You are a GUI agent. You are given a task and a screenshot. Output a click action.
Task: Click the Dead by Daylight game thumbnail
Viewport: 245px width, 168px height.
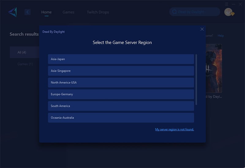point(214,68)
